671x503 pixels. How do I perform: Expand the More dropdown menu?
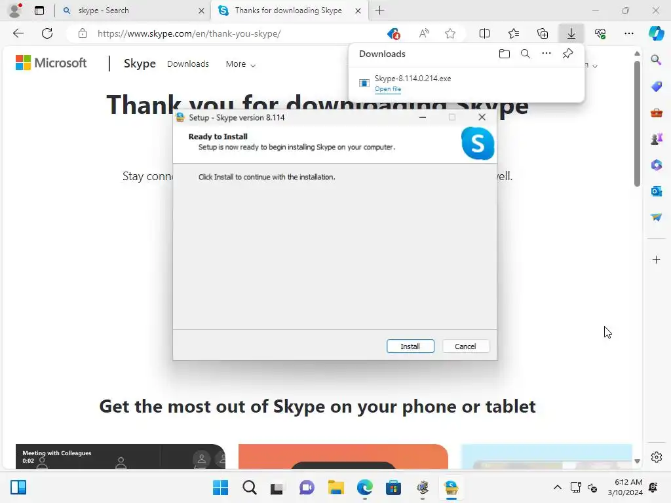click(x=240, y=64)
